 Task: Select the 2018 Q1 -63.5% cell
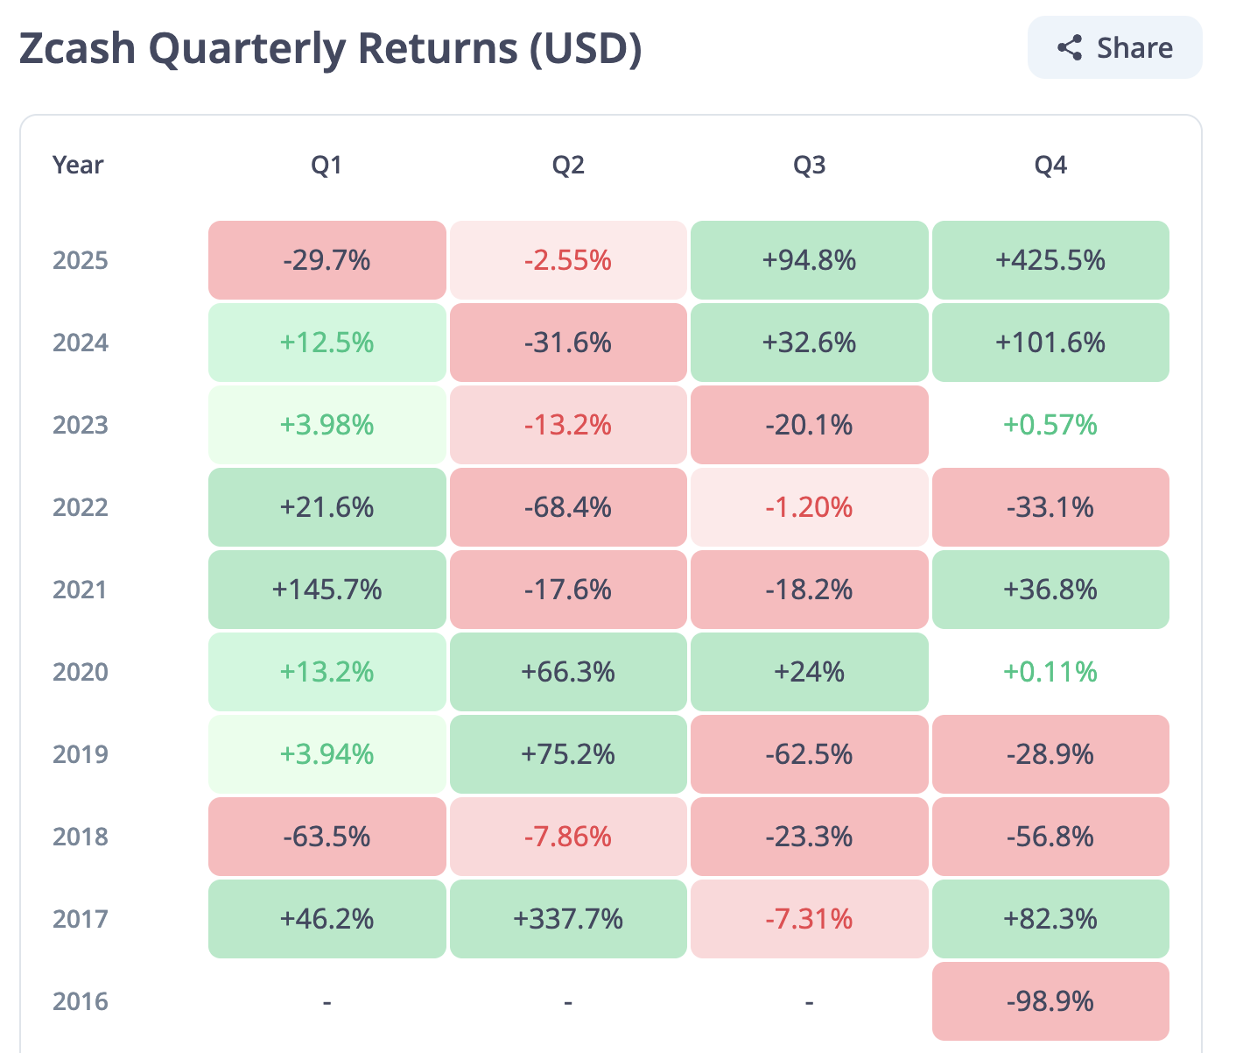coord(327,837)
